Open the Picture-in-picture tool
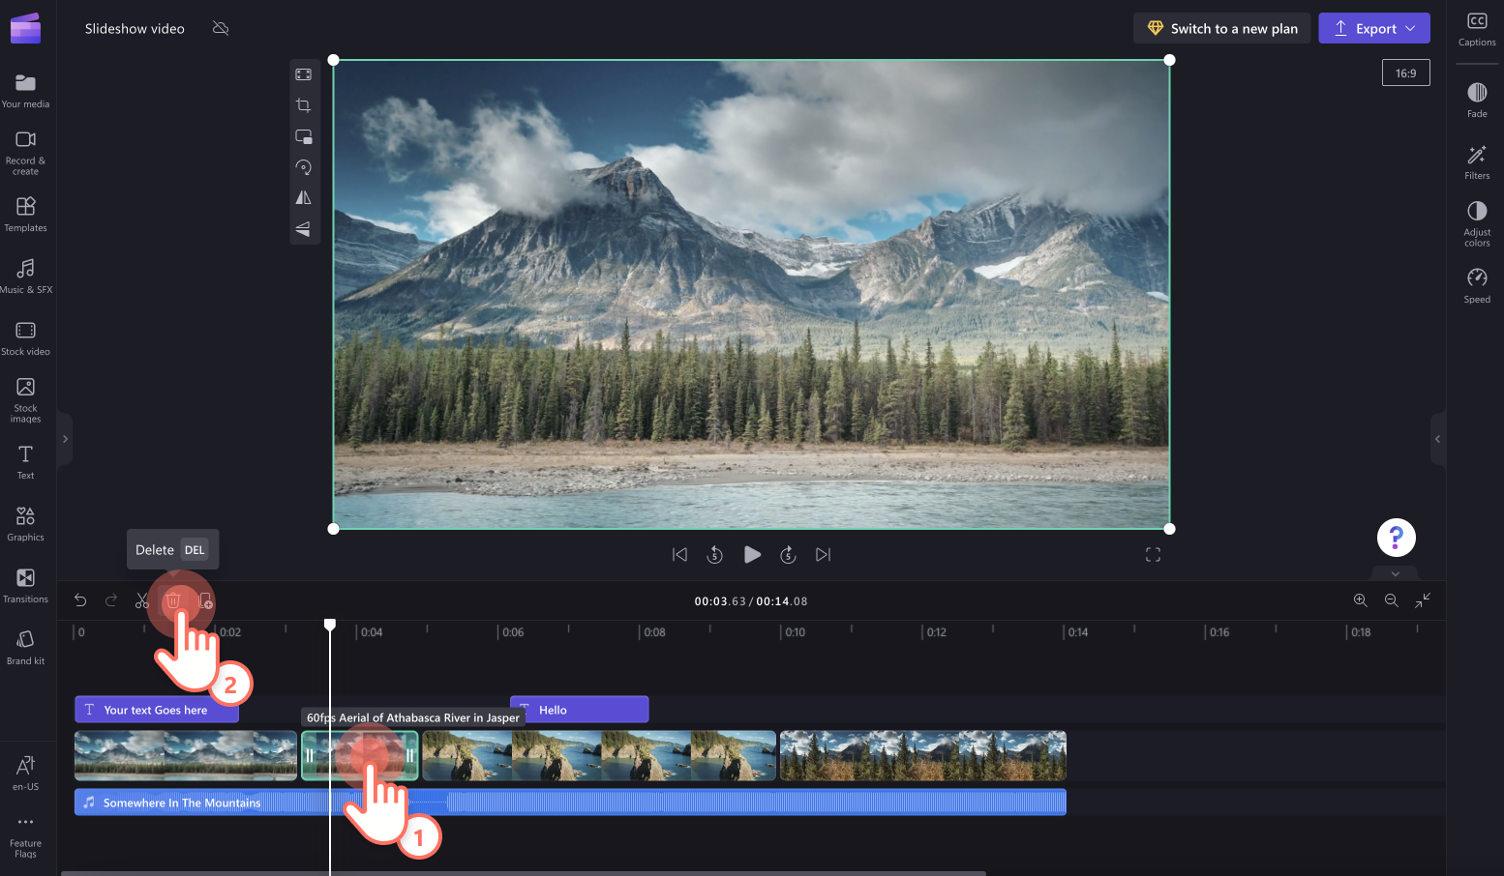 point(304,136)
